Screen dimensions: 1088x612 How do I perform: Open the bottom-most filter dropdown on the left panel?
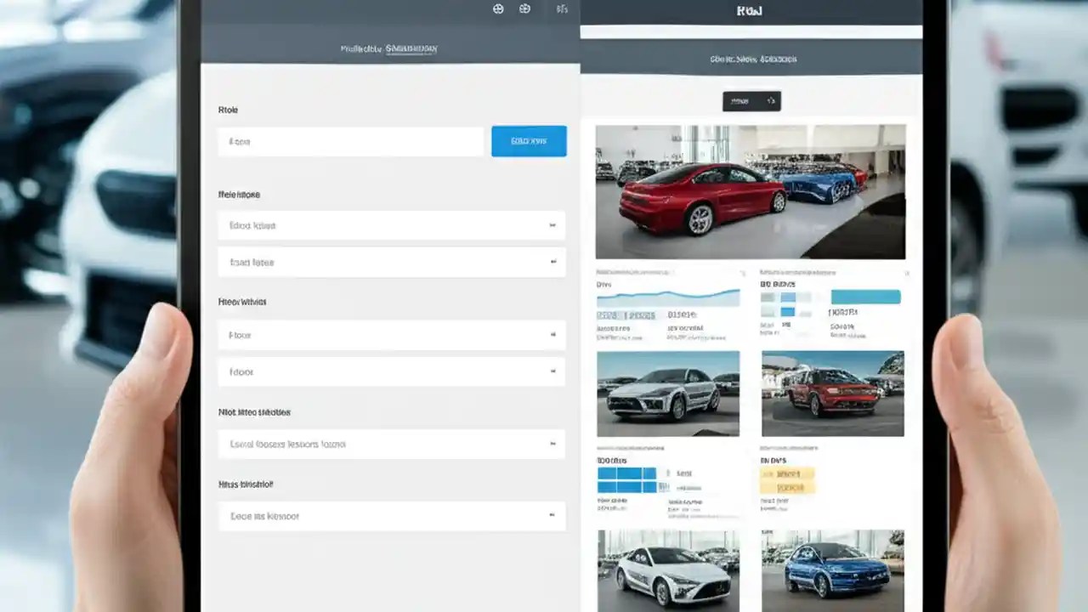tap(391, 516)
